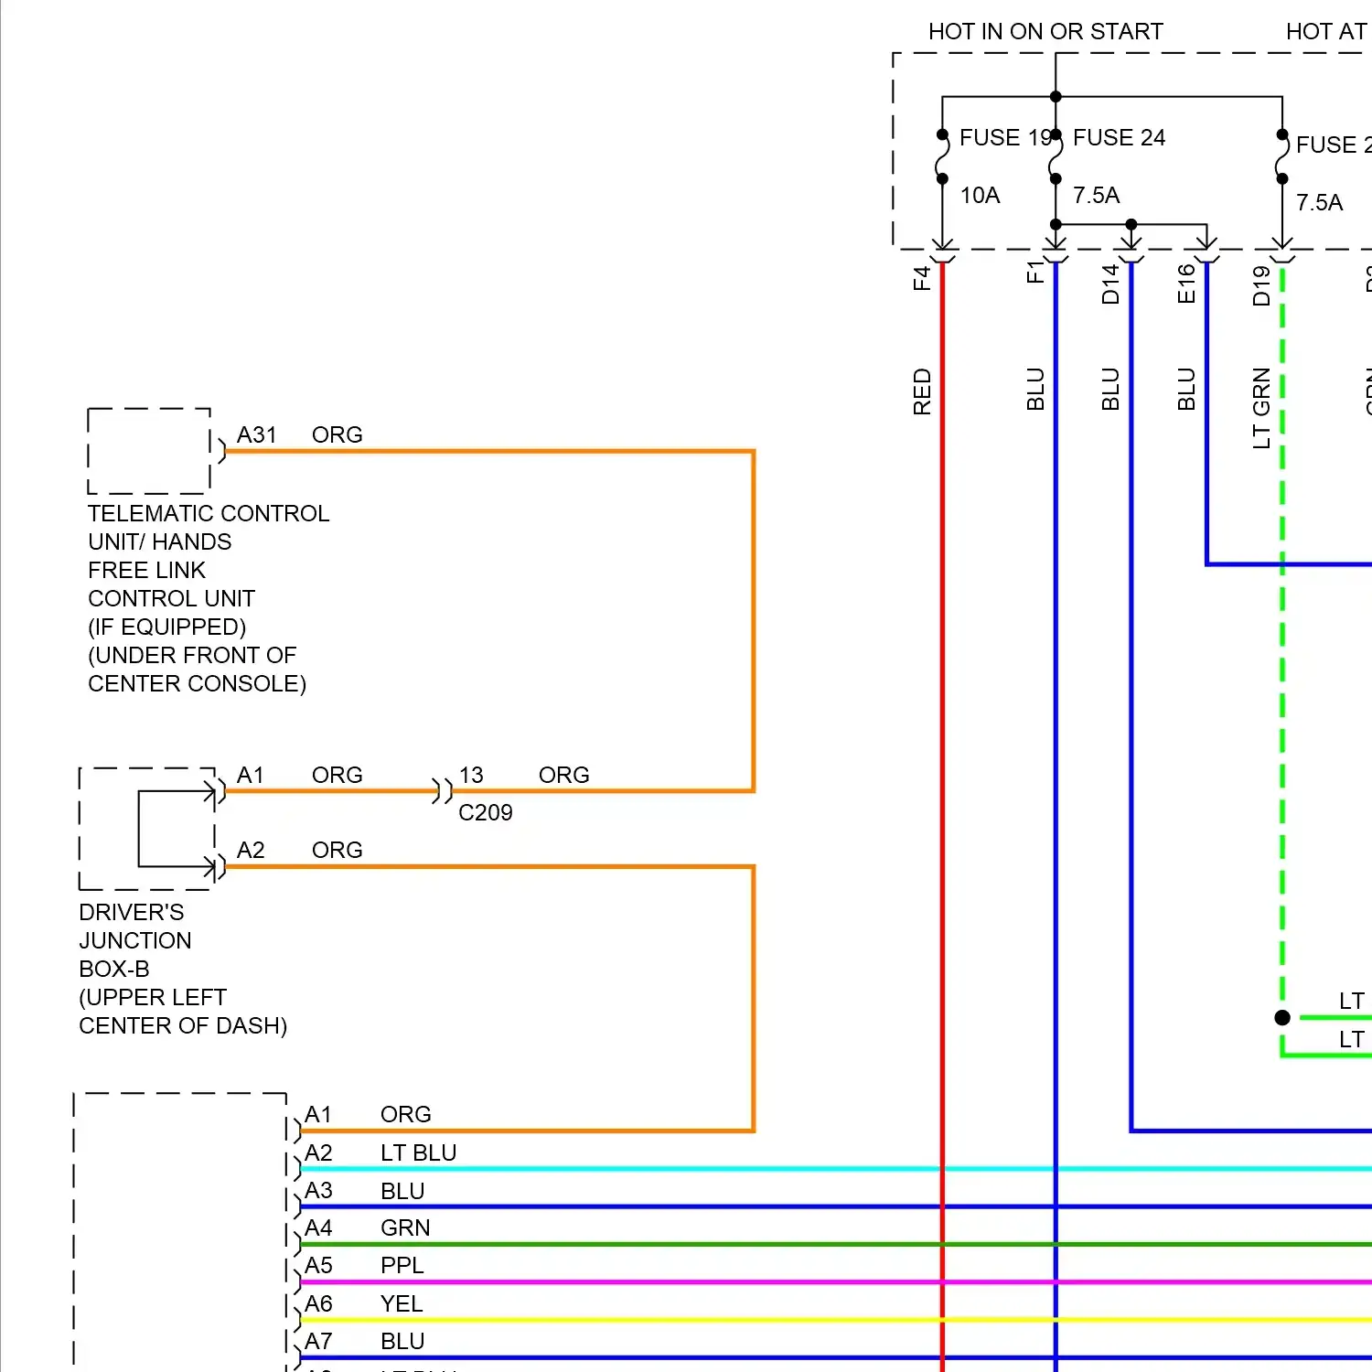Click the black splice dot on the light green wire
This screenshot has height=1372, width=1372.
[1282, 1017]
